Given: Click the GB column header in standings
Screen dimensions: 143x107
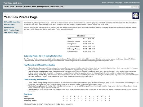Looking at the screenshot, I should click(93, 39).
